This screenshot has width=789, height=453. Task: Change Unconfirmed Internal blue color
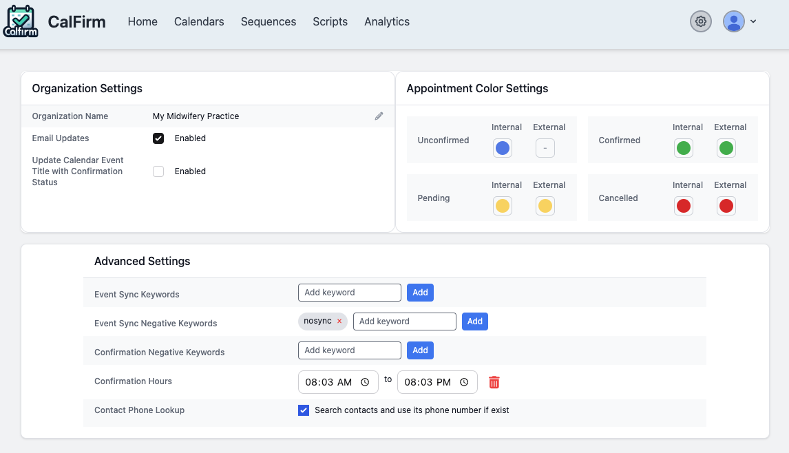click(x=503, y=148)
